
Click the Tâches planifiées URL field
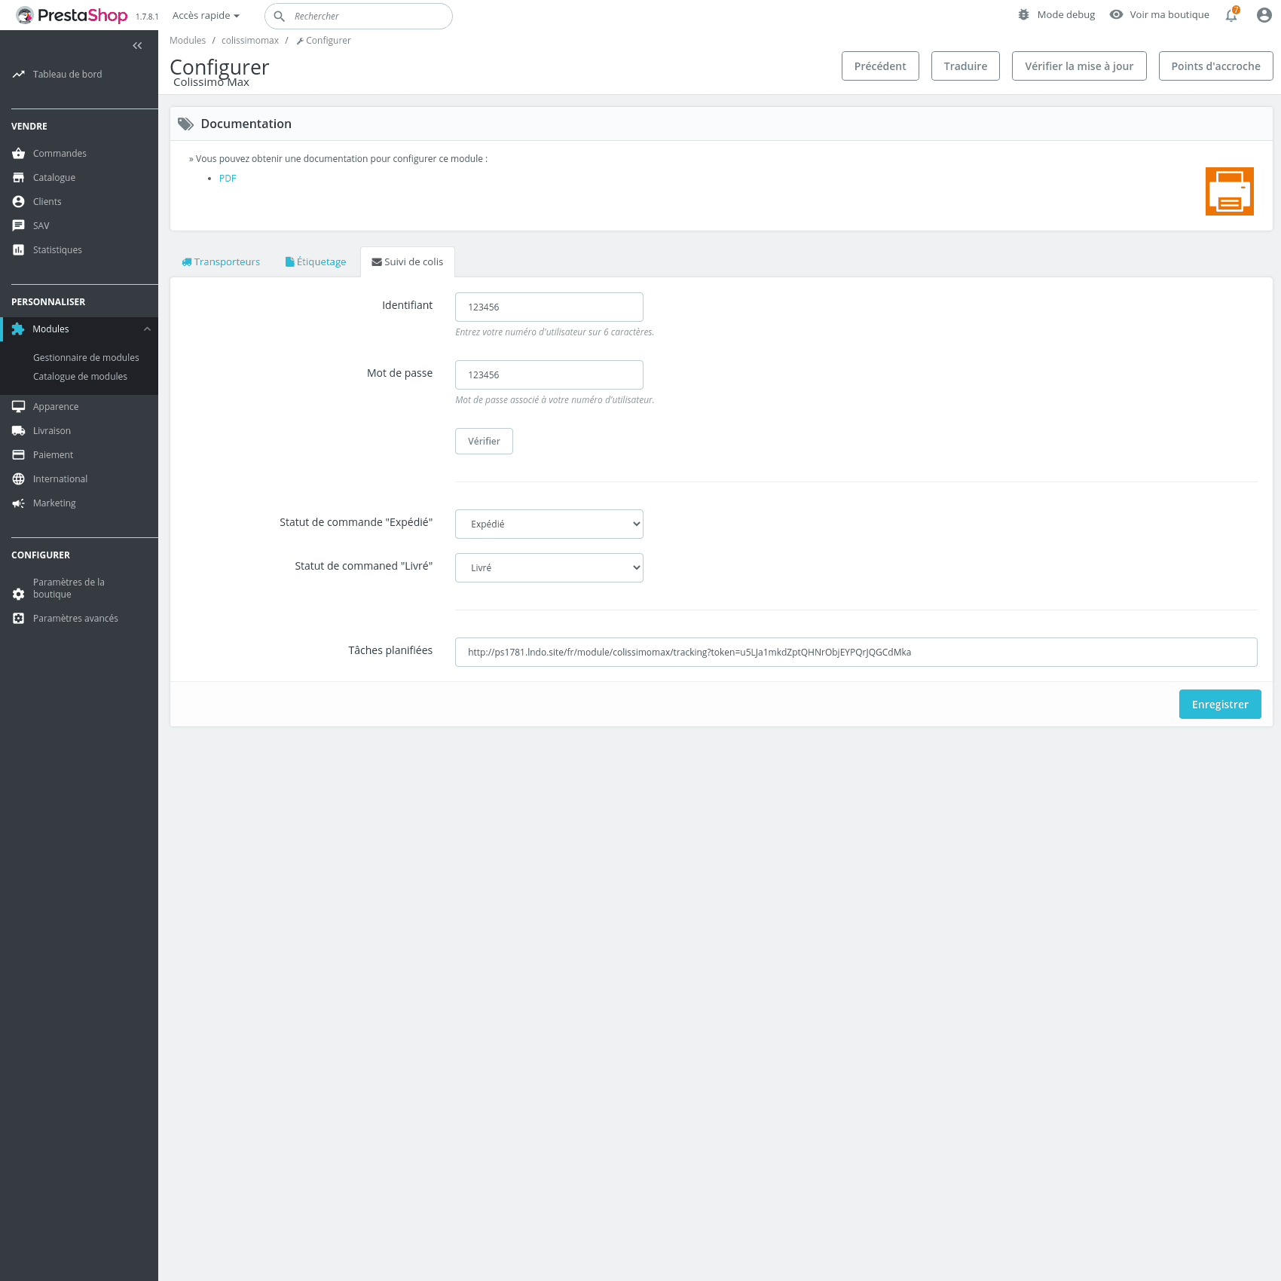tap(856, 652)
